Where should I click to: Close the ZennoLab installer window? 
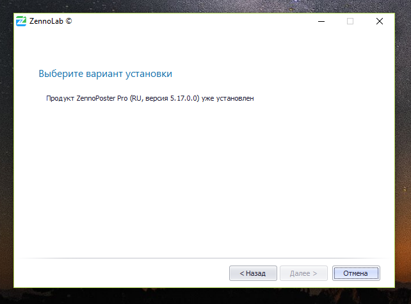coord(380,21)
